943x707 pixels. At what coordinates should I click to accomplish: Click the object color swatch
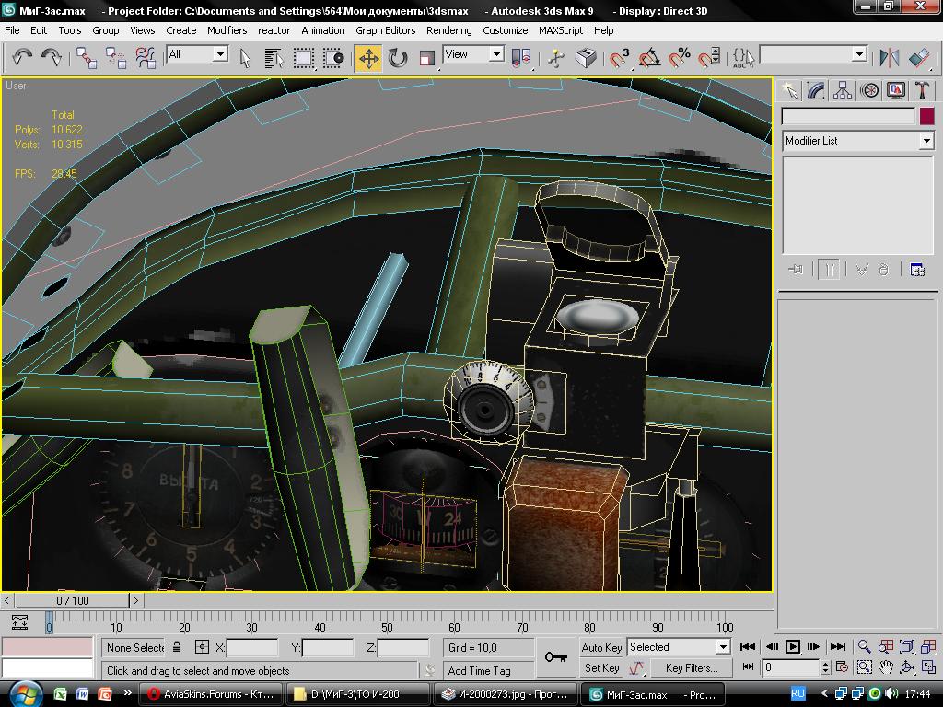(x=926, y=116)
